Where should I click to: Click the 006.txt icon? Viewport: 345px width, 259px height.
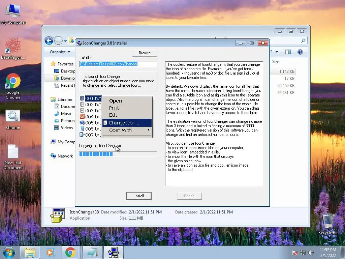coord(82,128)
